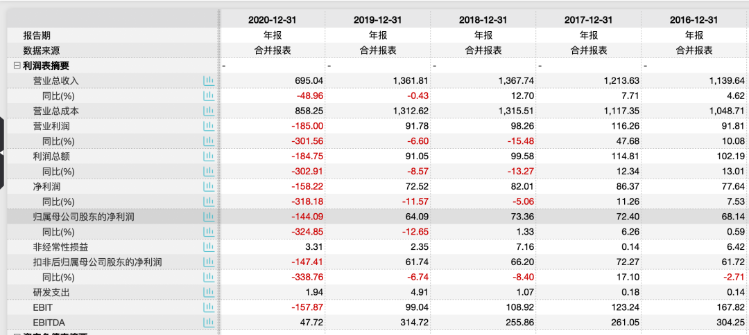Click the -158.22 net profit cell
749x335 pixels.
click(308, 186)
